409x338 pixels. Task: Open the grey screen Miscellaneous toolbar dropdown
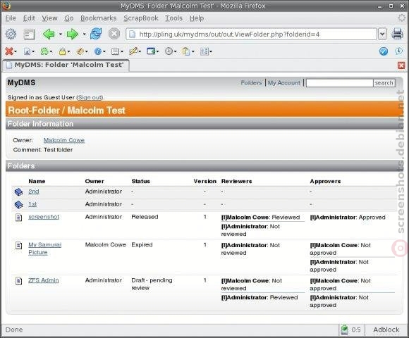click(x=117, y=51)
